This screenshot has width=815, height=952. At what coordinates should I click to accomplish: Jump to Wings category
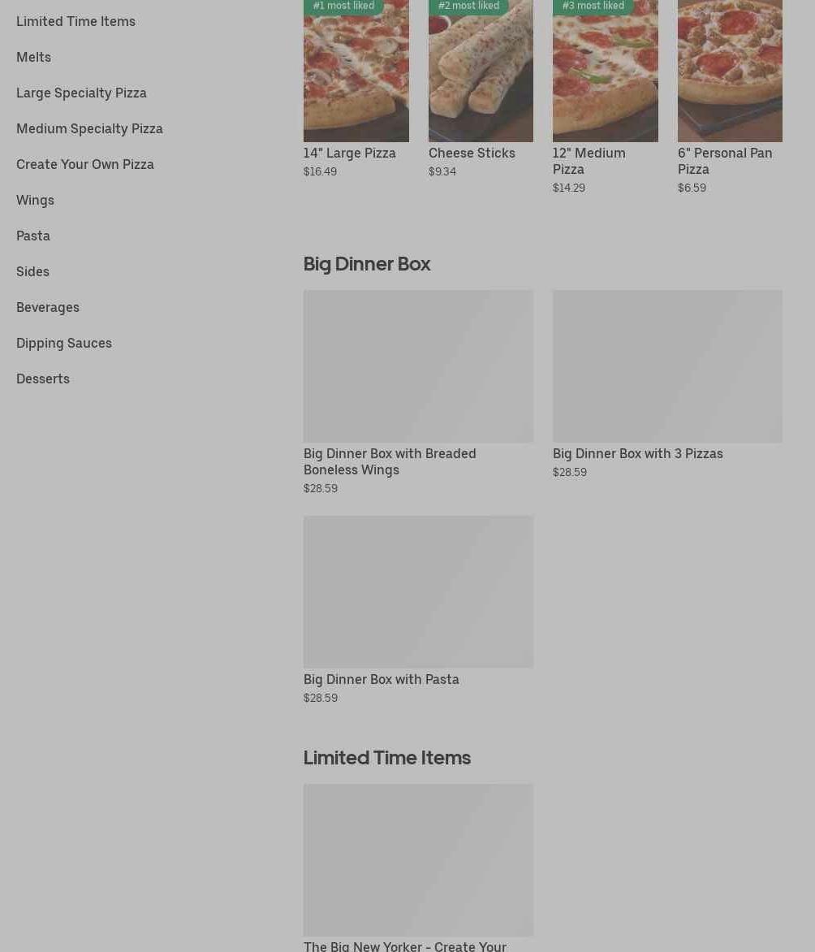coord(35,201)
